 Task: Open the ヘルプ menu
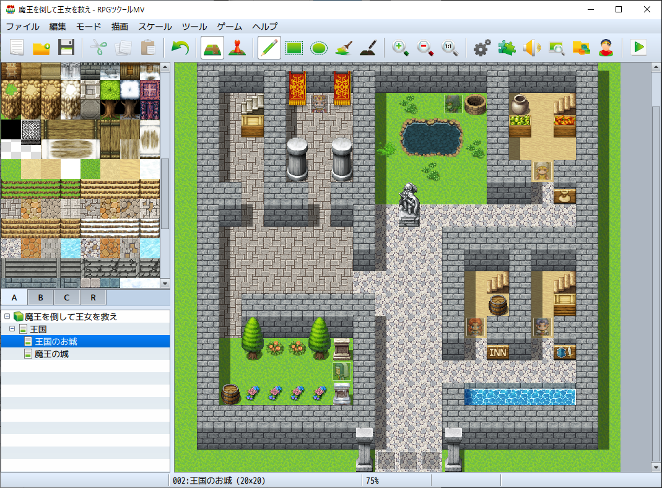click(x=265, y=27)
